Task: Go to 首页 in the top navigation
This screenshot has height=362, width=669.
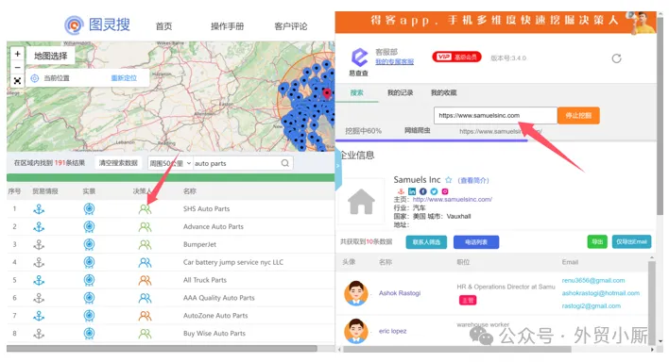Action: [163, 26]
